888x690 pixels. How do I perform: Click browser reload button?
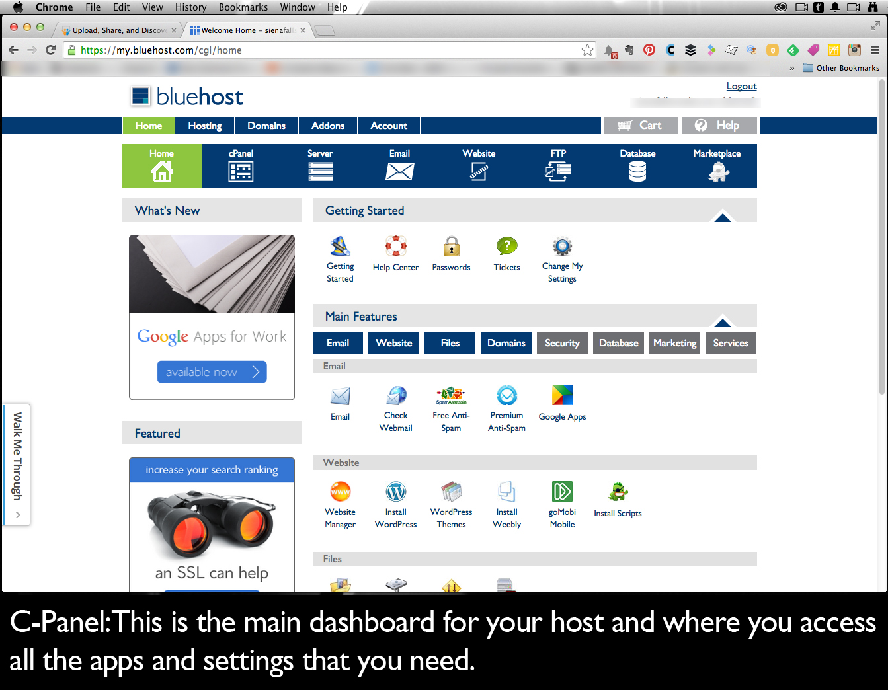click(x=50, y=50)
